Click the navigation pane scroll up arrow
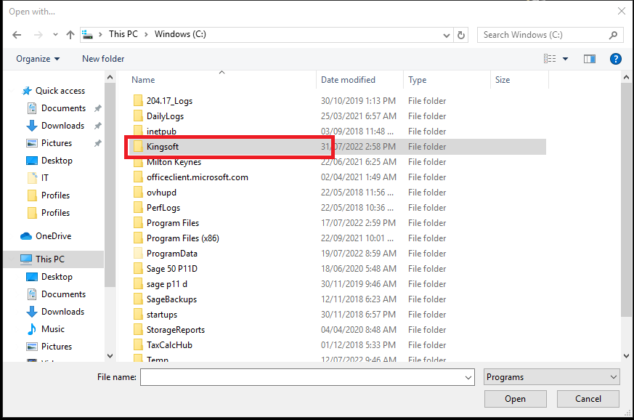Image resolution: width=634 pixels, height=420 pixels. click(x=110, y=77)
